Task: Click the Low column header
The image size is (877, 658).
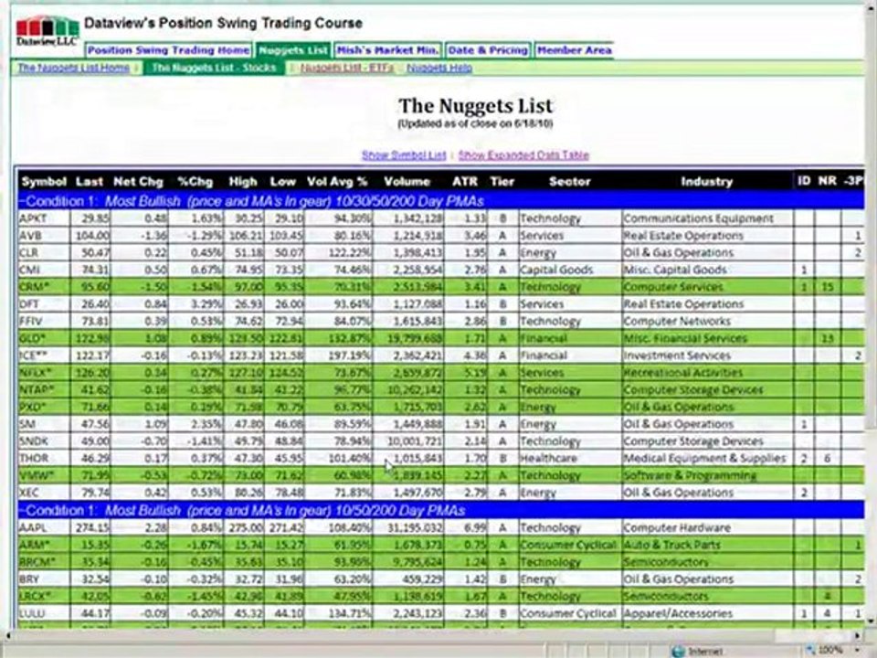Action: pos(282,181)
